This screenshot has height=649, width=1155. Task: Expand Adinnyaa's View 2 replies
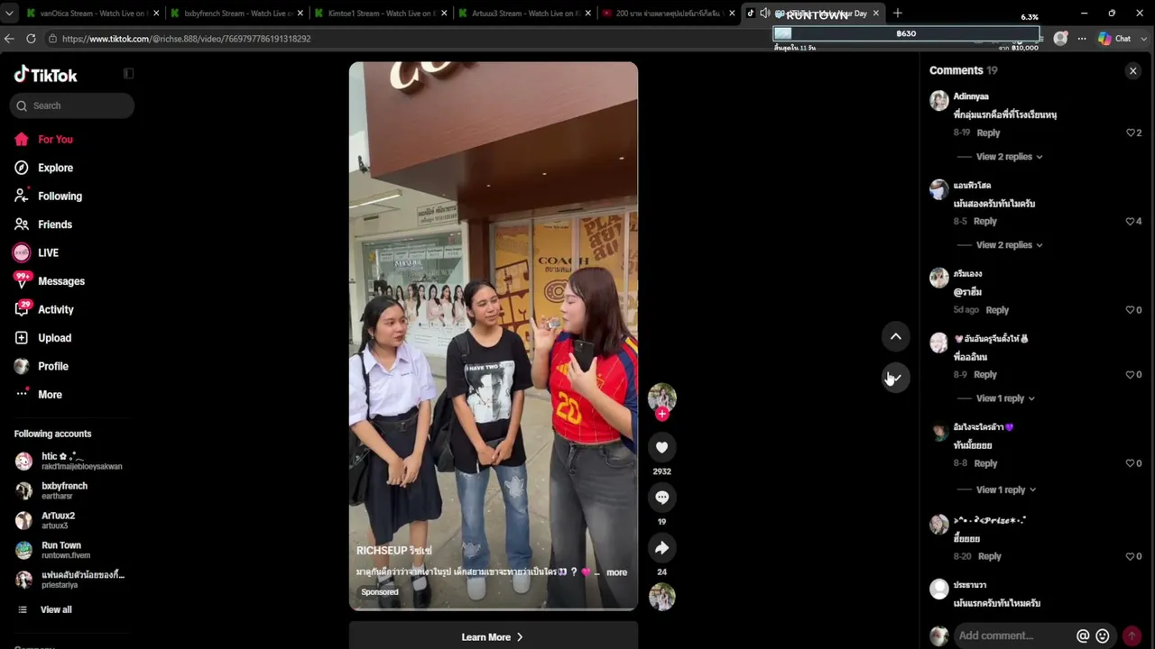(1009, 157)
